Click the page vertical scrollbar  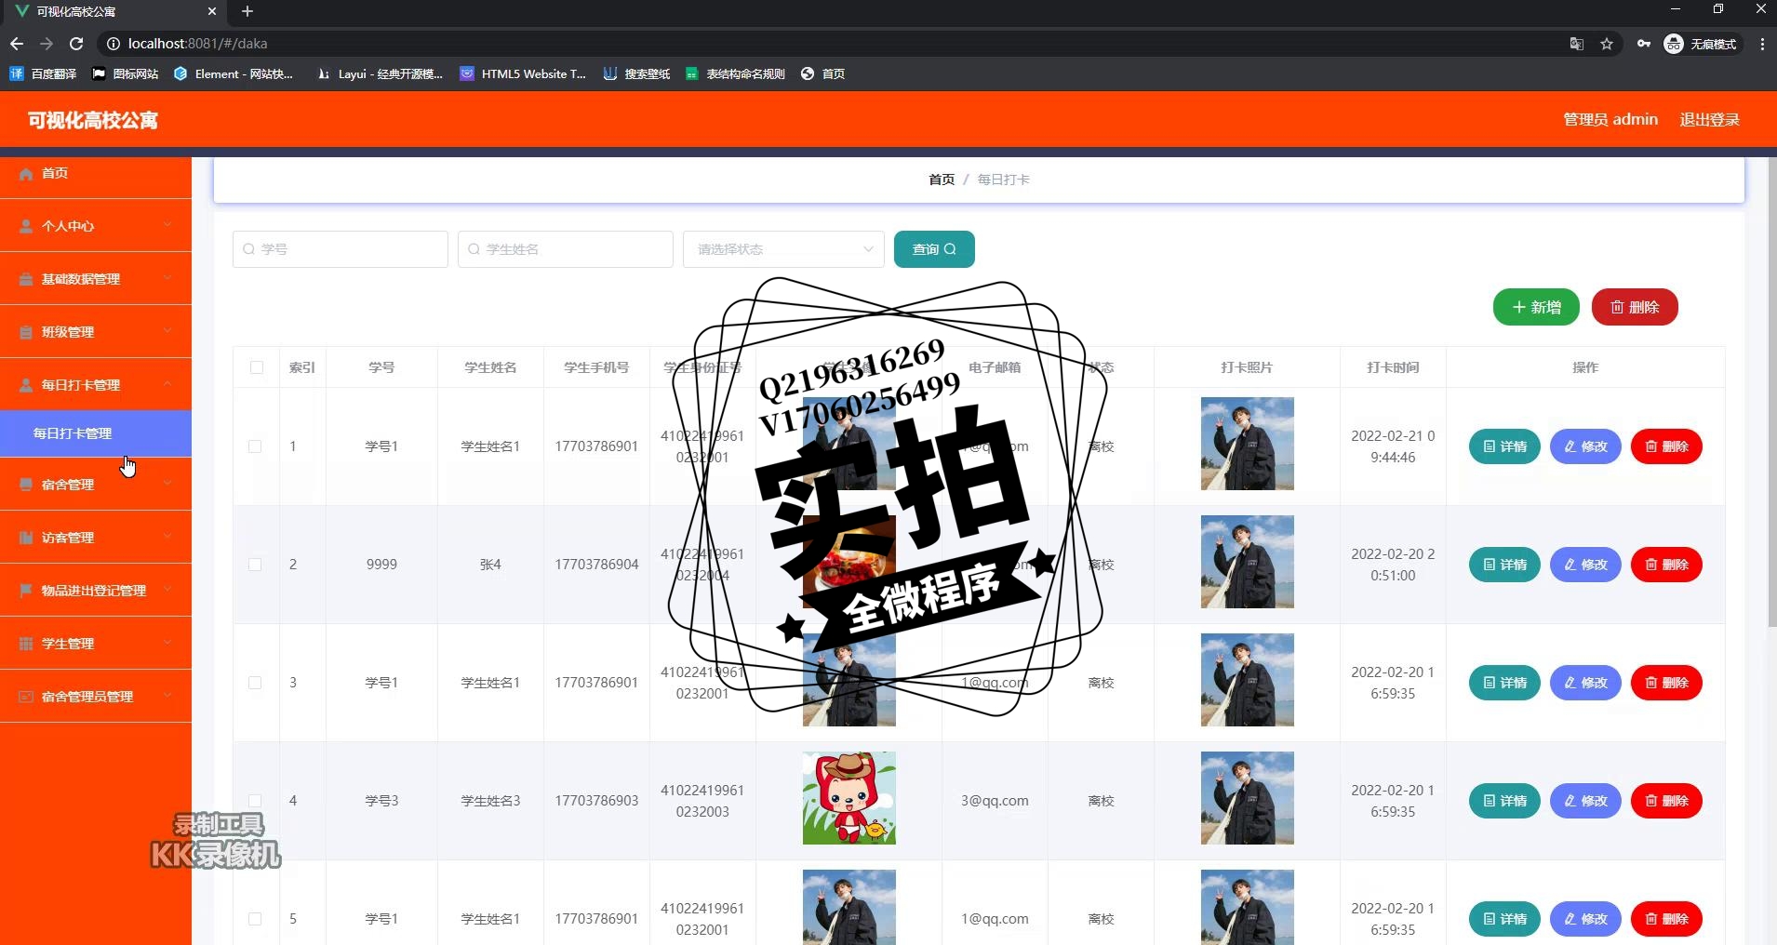point(1770,391)
